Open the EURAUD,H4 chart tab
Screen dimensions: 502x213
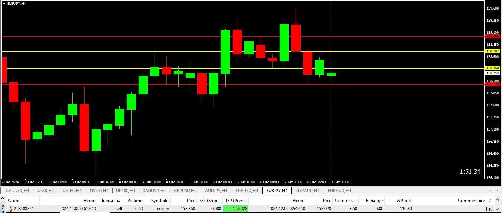click(339, 190)
